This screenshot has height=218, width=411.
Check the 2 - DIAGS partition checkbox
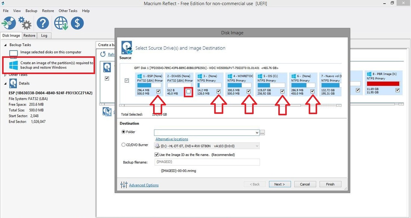188,91
